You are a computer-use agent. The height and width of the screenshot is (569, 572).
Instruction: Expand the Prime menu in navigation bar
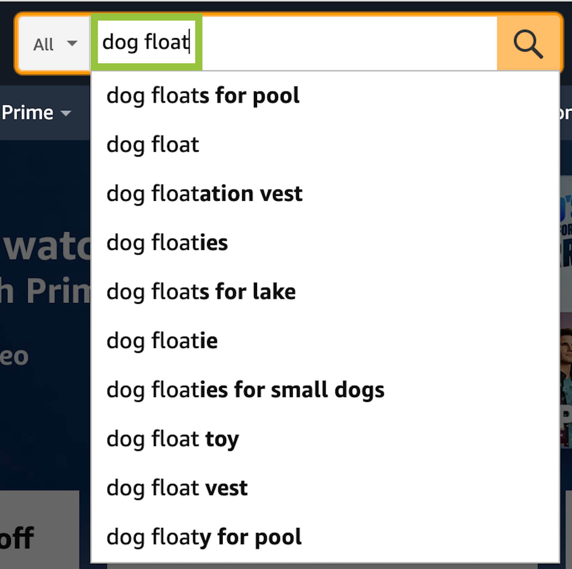click(x=36, y=113)
